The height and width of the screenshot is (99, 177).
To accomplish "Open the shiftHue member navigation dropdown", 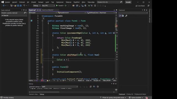I will [x=101, y=13].
